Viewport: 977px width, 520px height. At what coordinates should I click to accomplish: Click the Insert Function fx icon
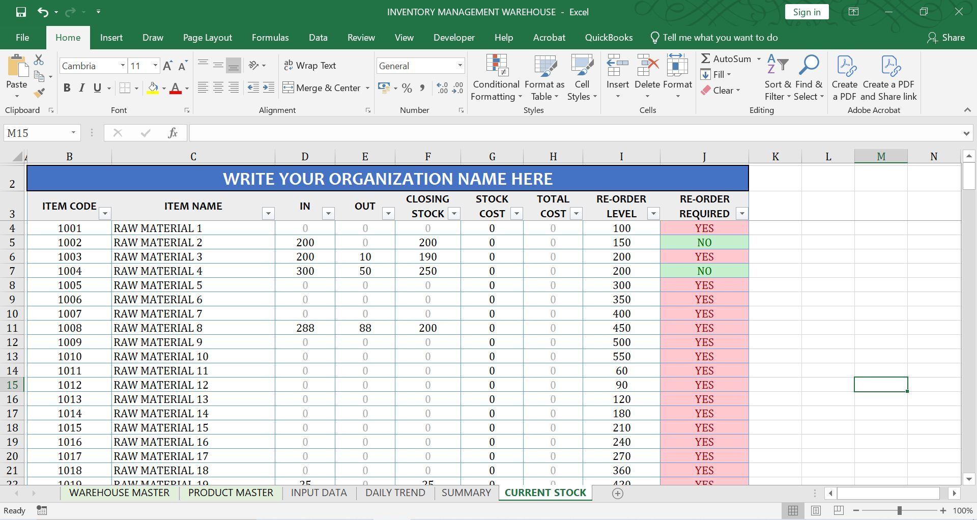173,133
